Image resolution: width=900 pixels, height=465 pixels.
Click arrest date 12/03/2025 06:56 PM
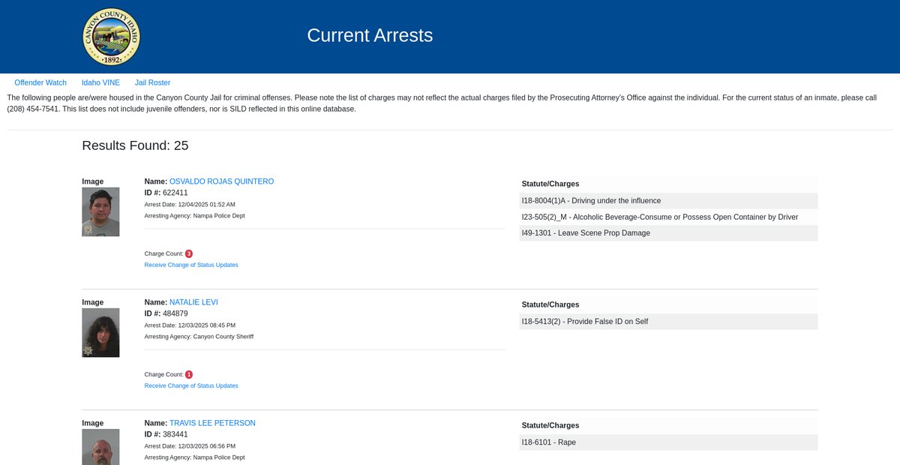206,445
